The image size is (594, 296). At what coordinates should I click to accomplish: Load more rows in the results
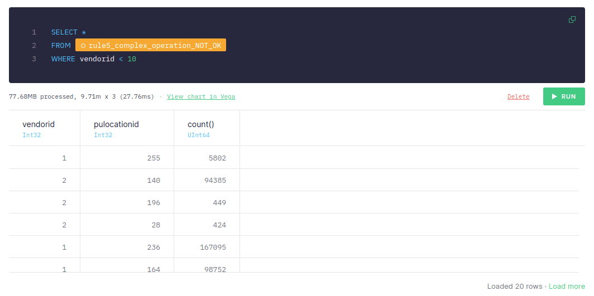pos(567,286)
